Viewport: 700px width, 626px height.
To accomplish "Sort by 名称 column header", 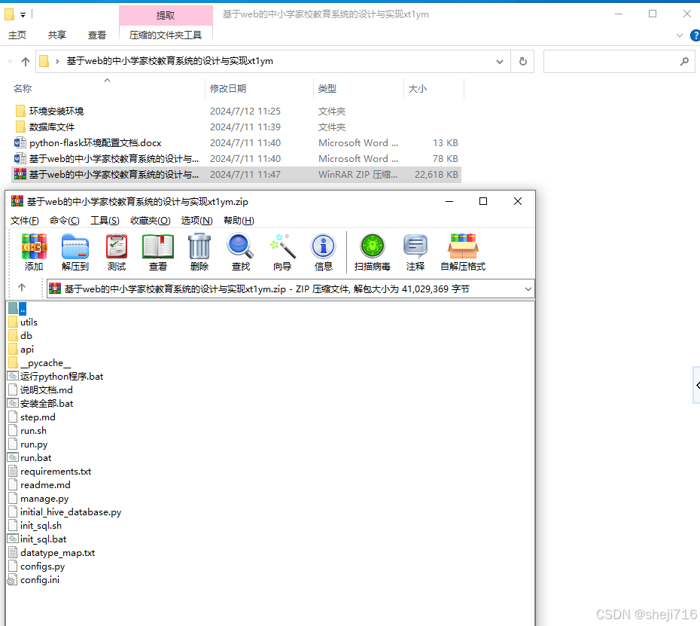I will click(107, 88).
